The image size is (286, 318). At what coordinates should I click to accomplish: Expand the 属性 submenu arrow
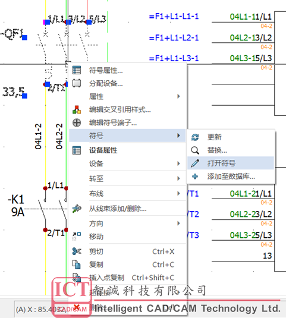tap(178, 96)
